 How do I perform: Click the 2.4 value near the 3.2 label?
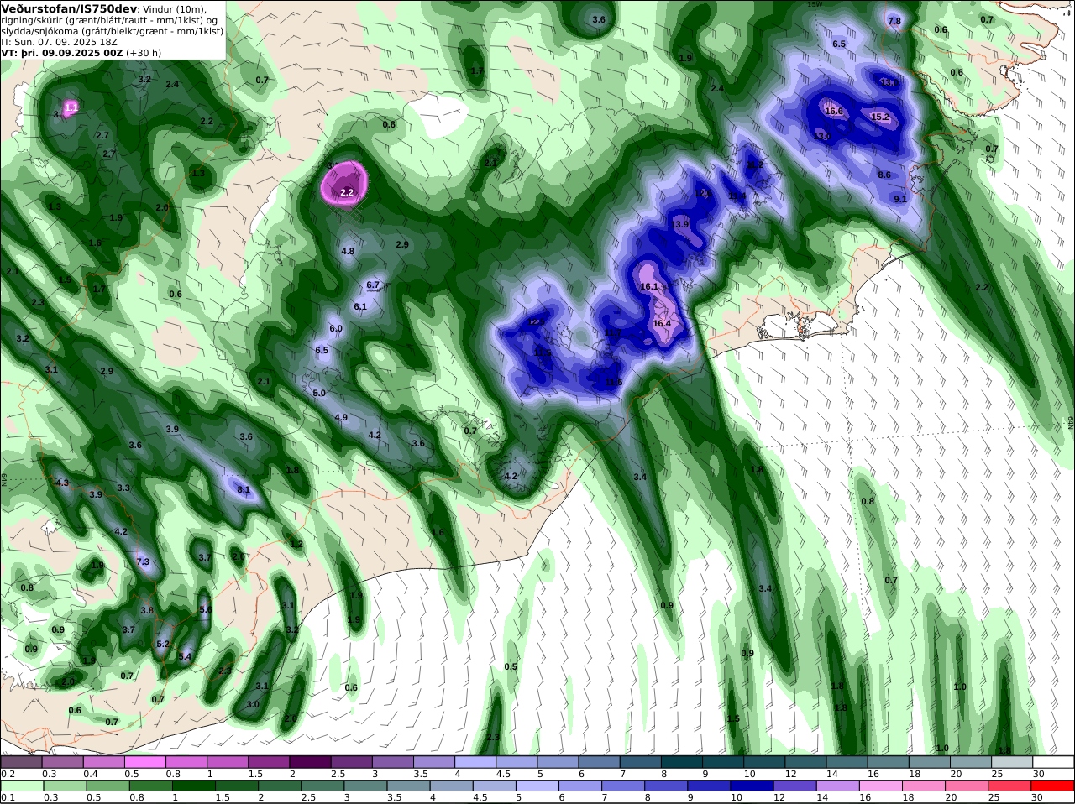[x=172, y=84]
